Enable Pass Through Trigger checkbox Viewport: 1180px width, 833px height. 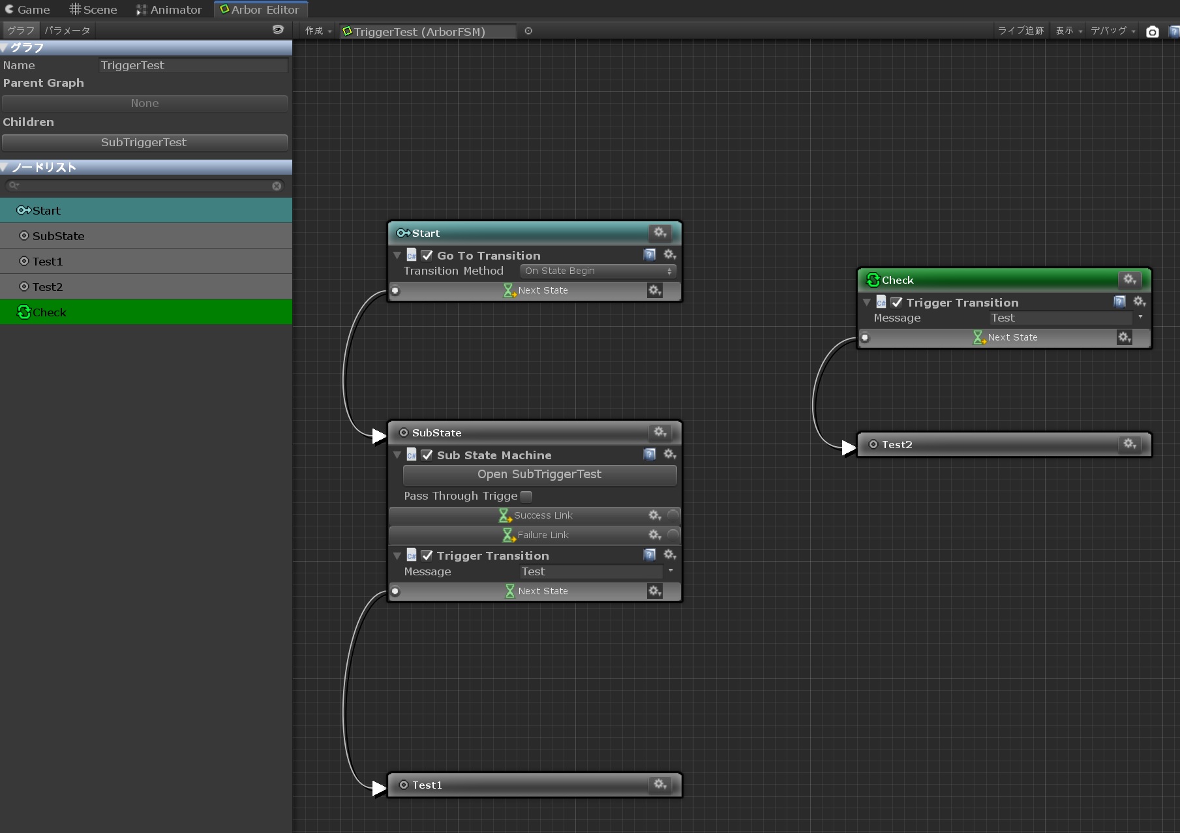tap(526, 496)
